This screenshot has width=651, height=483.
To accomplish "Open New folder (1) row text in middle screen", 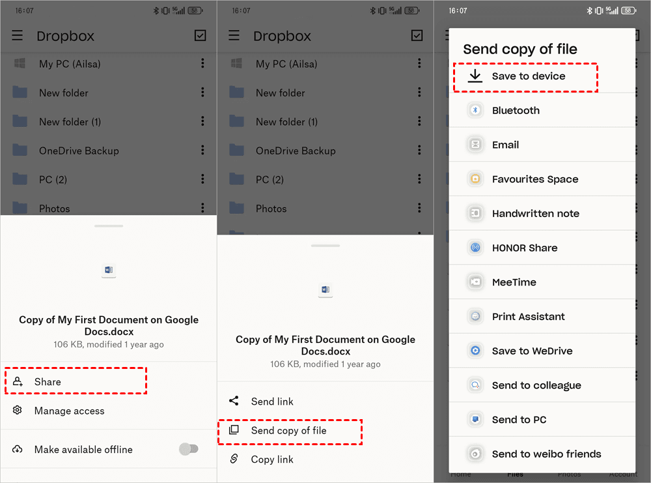I will (286, 122).
